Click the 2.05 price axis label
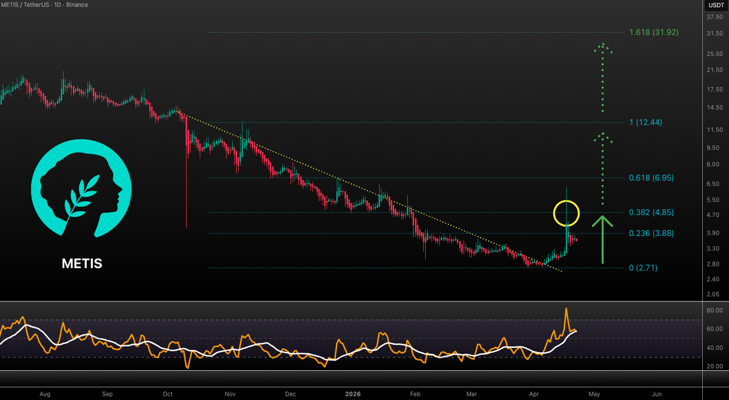Screen dimensions: 729x400 [714, 294]
